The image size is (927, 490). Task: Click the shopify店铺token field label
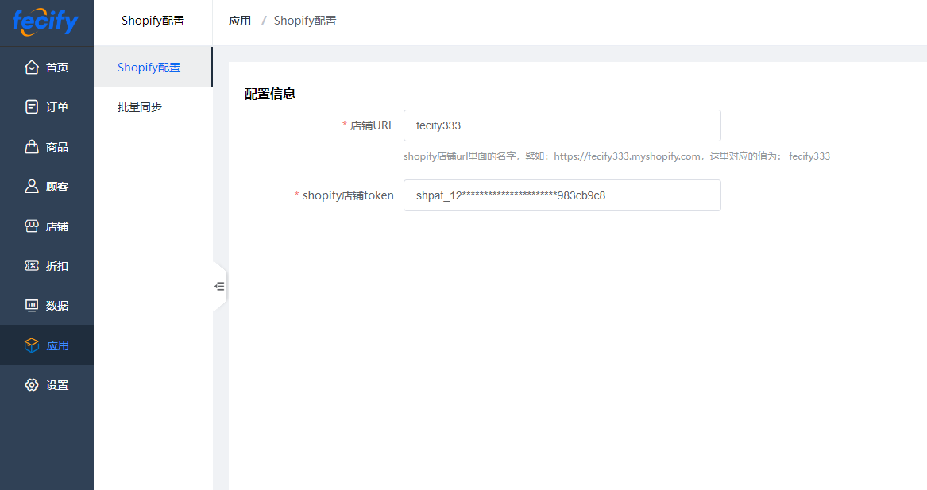coord(348,195)
